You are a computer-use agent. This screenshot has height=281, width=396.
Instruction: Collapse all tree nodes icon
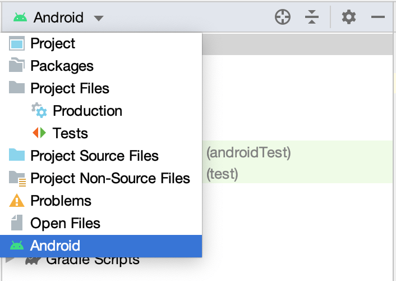point(312,17)
